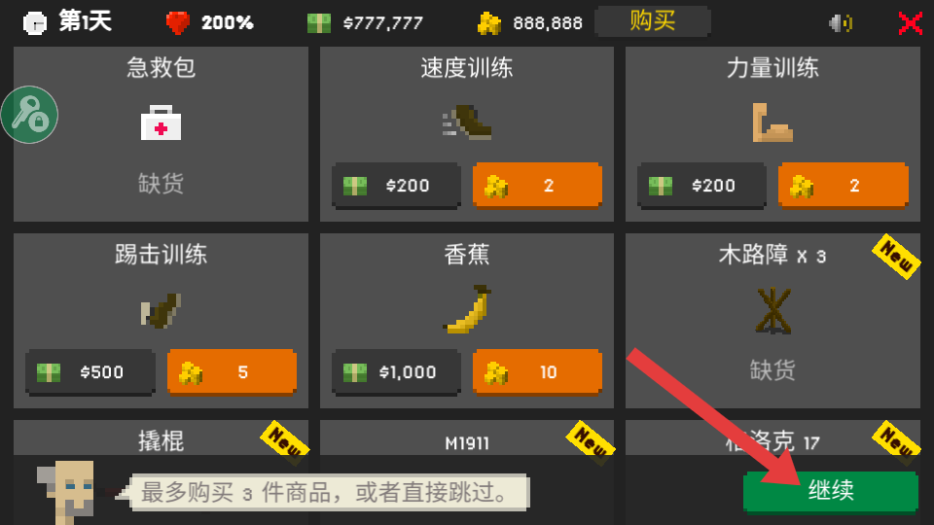This screenshot has height=525, width=934.
Task: Buy the banana with 10 gold
Action: (537, 372)
